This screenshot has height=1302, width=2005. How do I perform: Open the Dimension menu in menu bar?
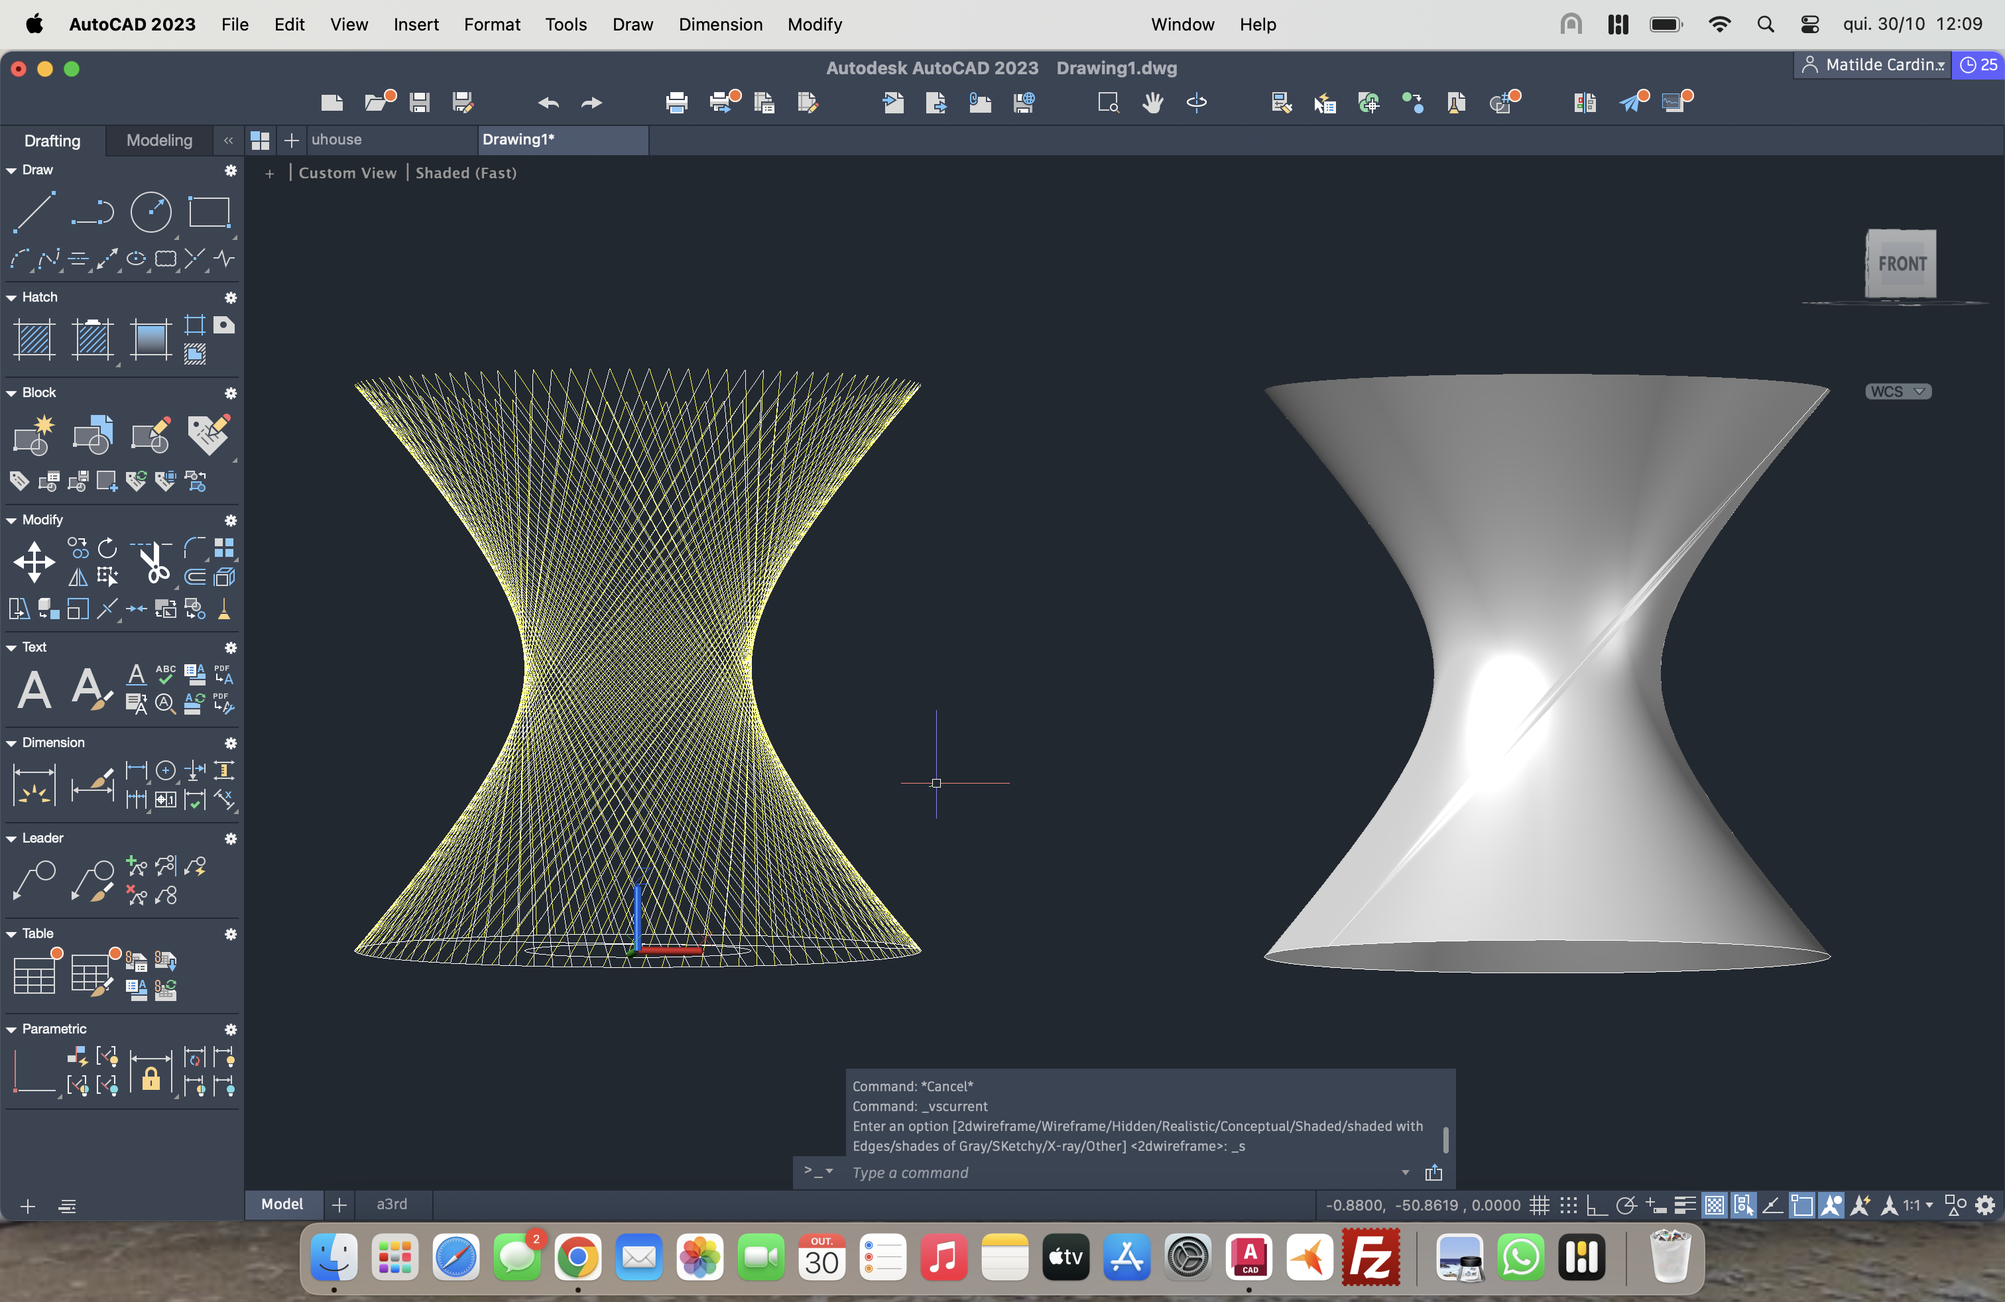720,25
